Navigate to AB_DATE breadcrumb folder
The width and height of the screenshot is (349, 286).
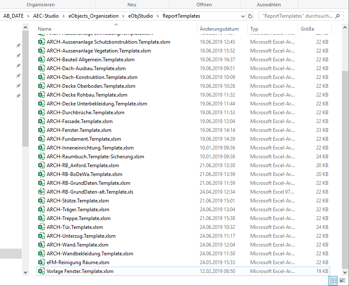tap(13, 16)
